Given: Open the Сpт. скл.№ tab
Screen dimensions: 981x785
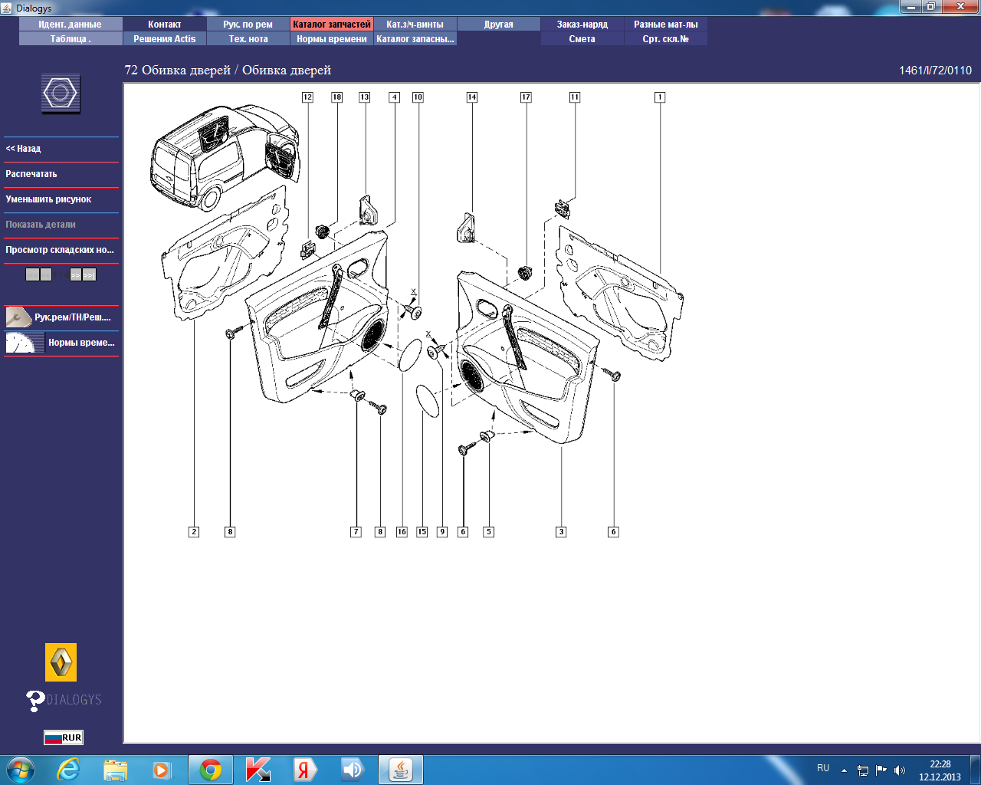Looking at the screenshot, I should click(x=666, y=39).
